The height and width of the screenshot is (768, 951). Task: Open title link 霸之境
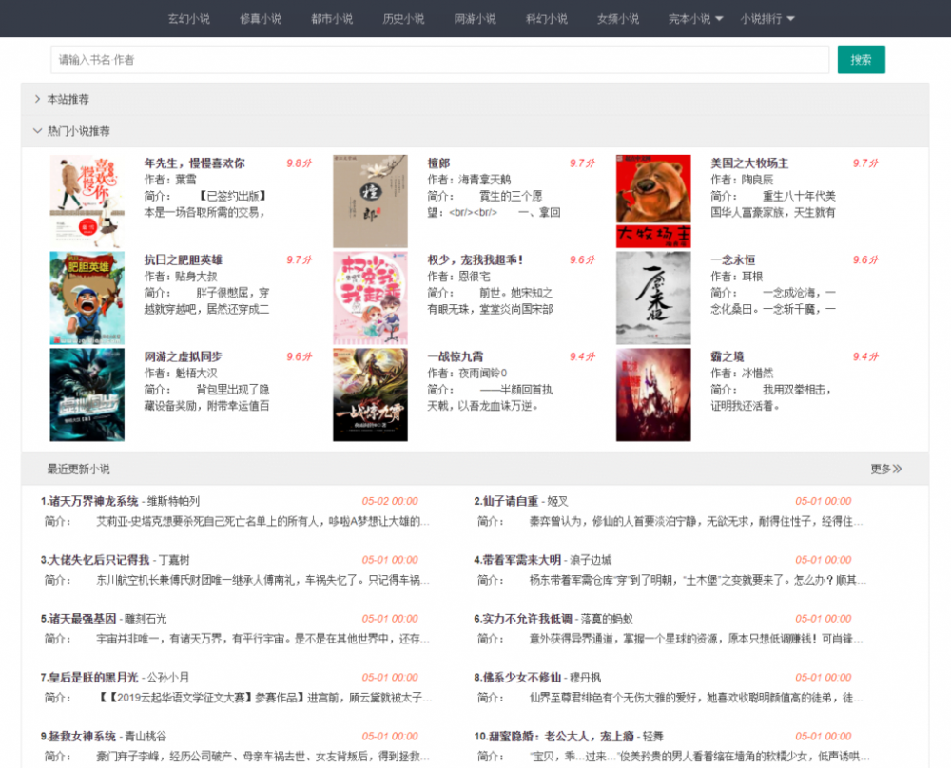point(728,356)
